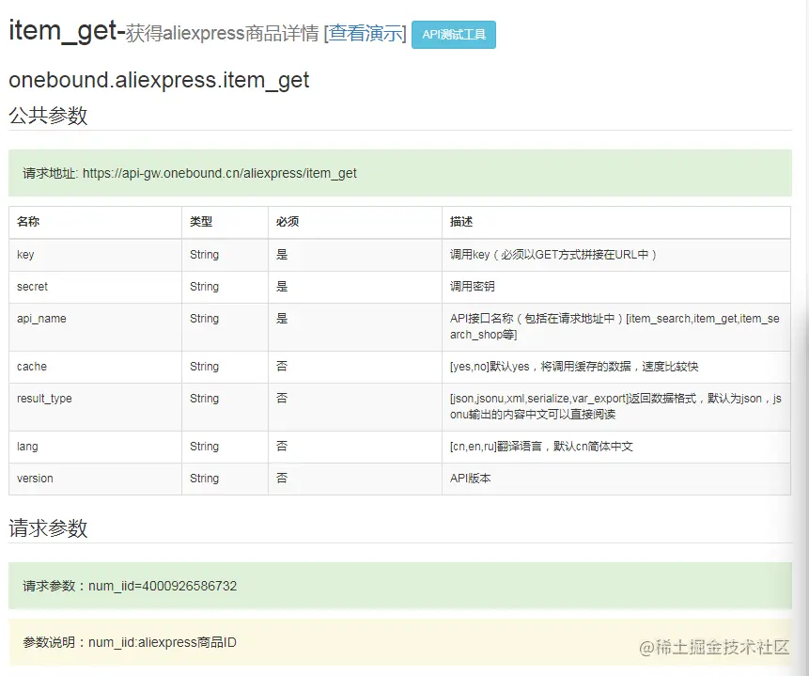Click 否 in the lang row

282,447
